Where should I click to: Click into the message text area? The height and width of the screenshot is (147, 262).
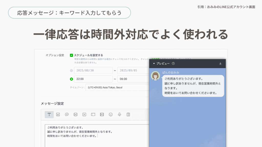(97, 135)
